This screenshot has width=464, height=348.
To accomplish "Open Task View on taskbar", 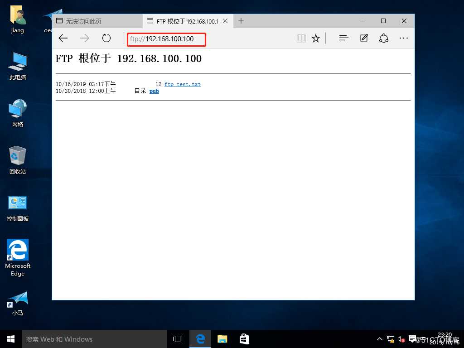I will [x=178, y=339].
